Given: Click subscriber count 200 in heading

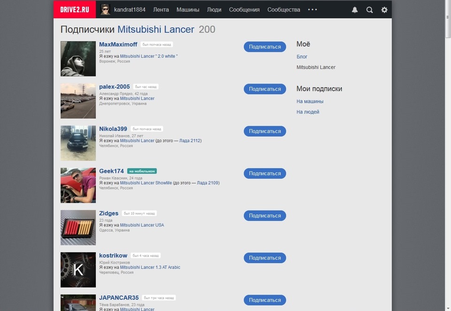Looking at the screenshot, I should (x=207, y=29).
